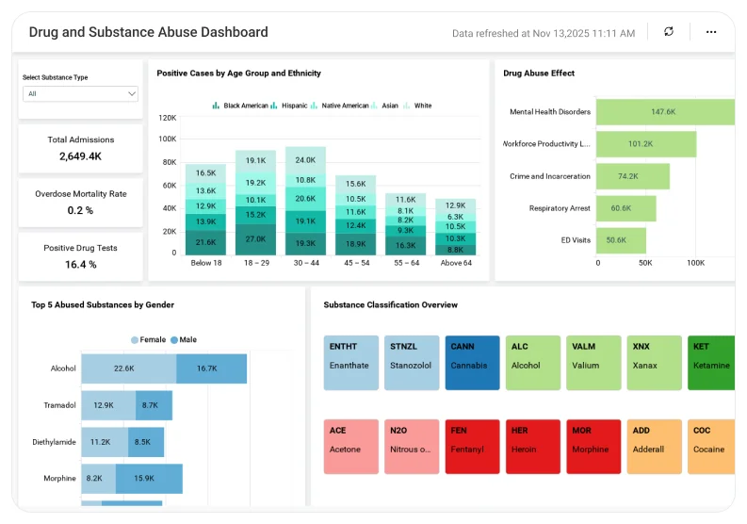The height and width of the screenshot is (524, 747).
Task: Click Positive Cases by Age Group heading
Action: click(x=238, y=74)
